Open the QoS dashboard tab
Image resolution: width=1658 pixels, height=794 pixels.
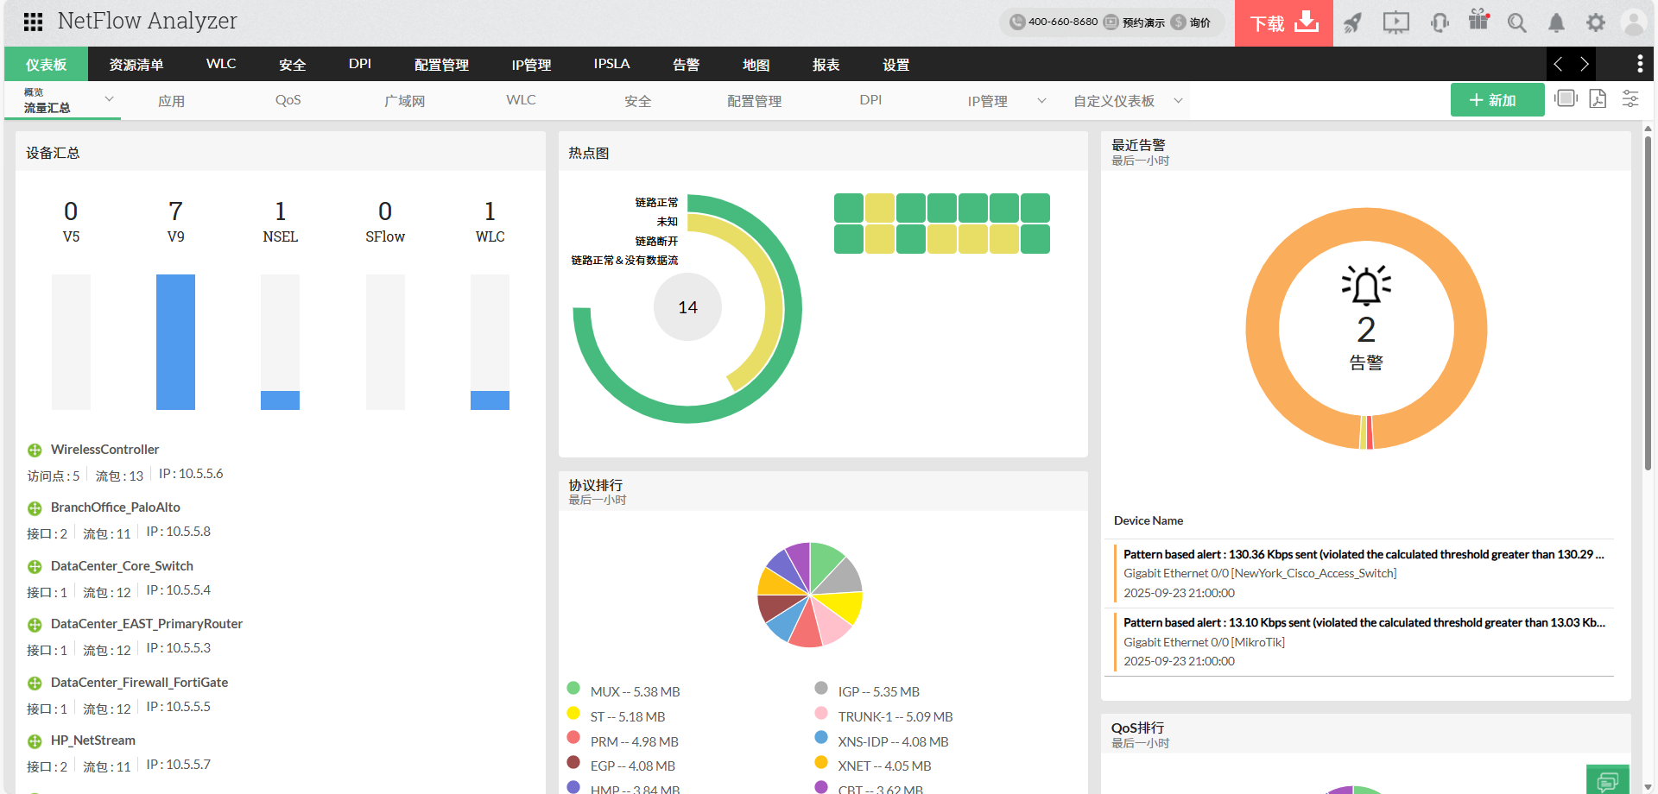[288, 100]
